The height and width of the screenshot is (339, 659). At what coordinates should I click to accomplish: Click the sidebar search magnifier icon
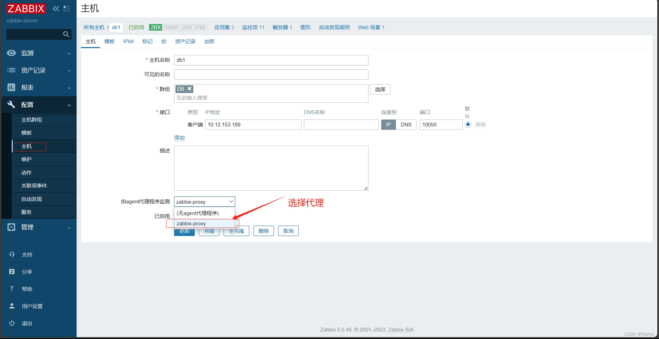[66, 34]
